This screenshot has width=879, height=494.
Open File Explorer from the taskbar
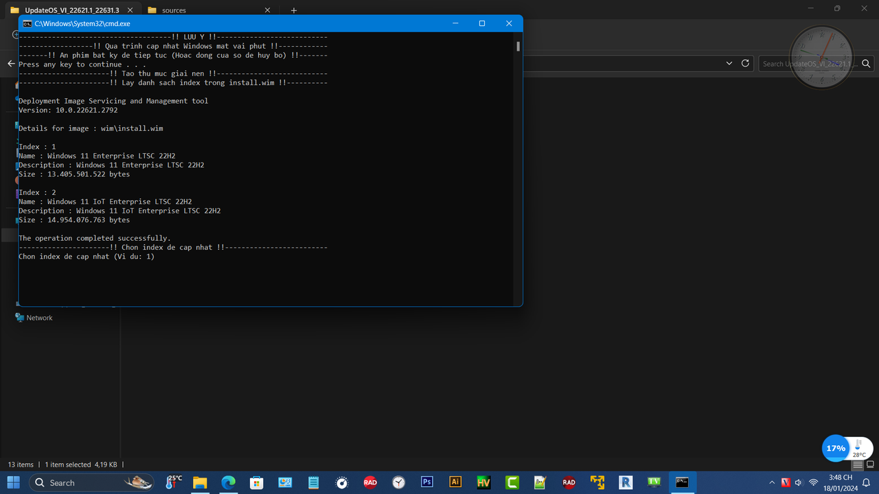pos(200,482)
